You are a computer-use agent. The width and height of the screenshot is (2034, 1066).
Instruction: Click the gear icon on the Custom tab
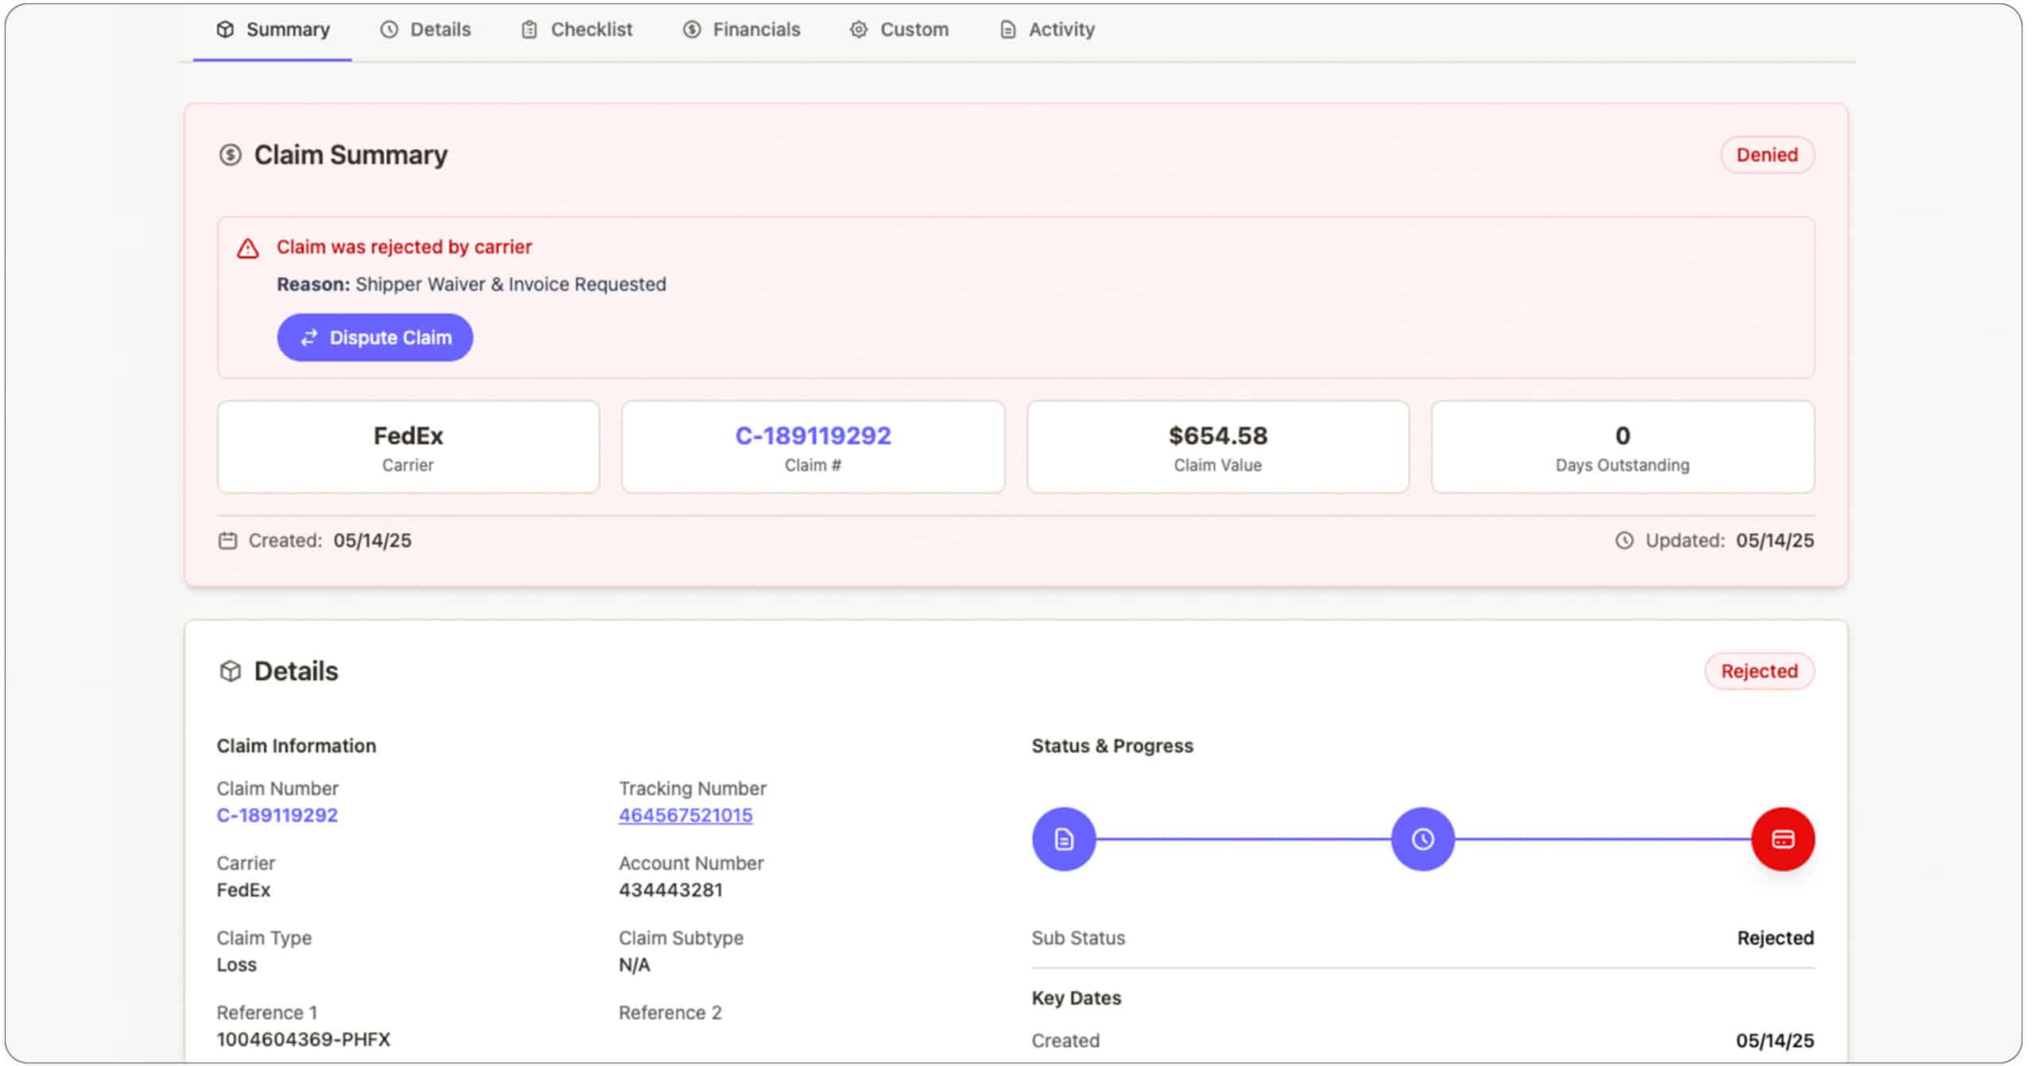pos(858,29)
